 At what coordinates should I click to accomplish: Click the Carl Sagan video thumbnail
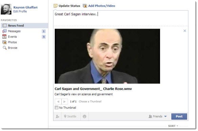pyautogui.click(x=107, y=56)
